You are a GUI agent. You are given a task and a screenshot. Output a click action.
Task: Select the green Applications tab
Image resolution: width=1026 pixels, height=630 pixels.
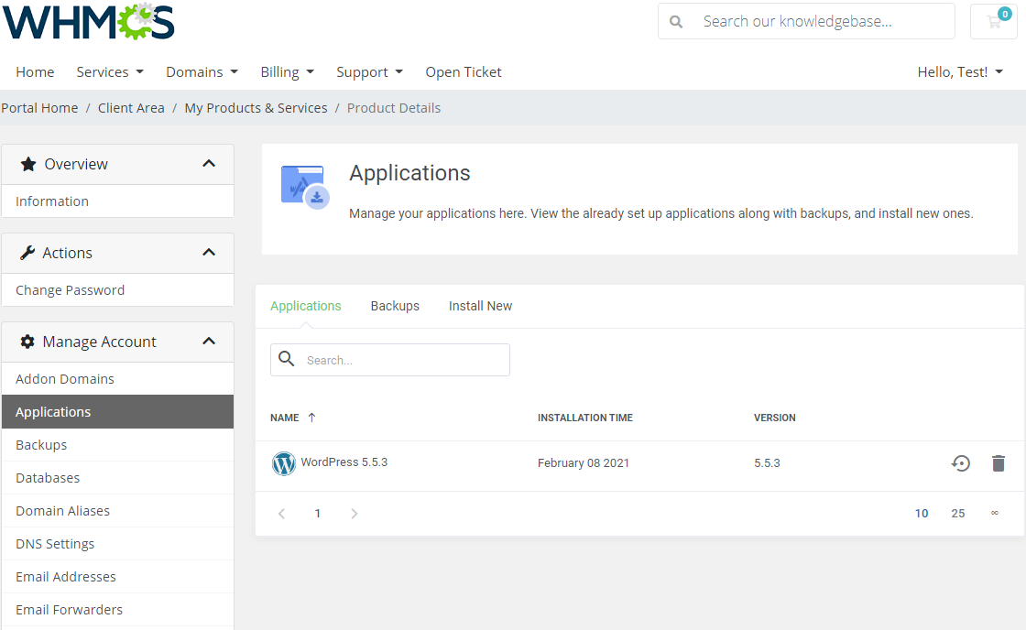point(306,306)
